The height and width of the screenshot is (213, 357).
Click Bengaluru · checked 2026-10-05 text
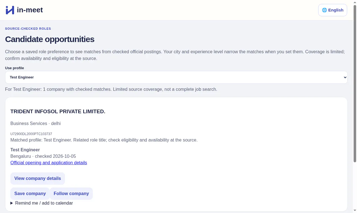pyautogui.click(x=43, y=156)
